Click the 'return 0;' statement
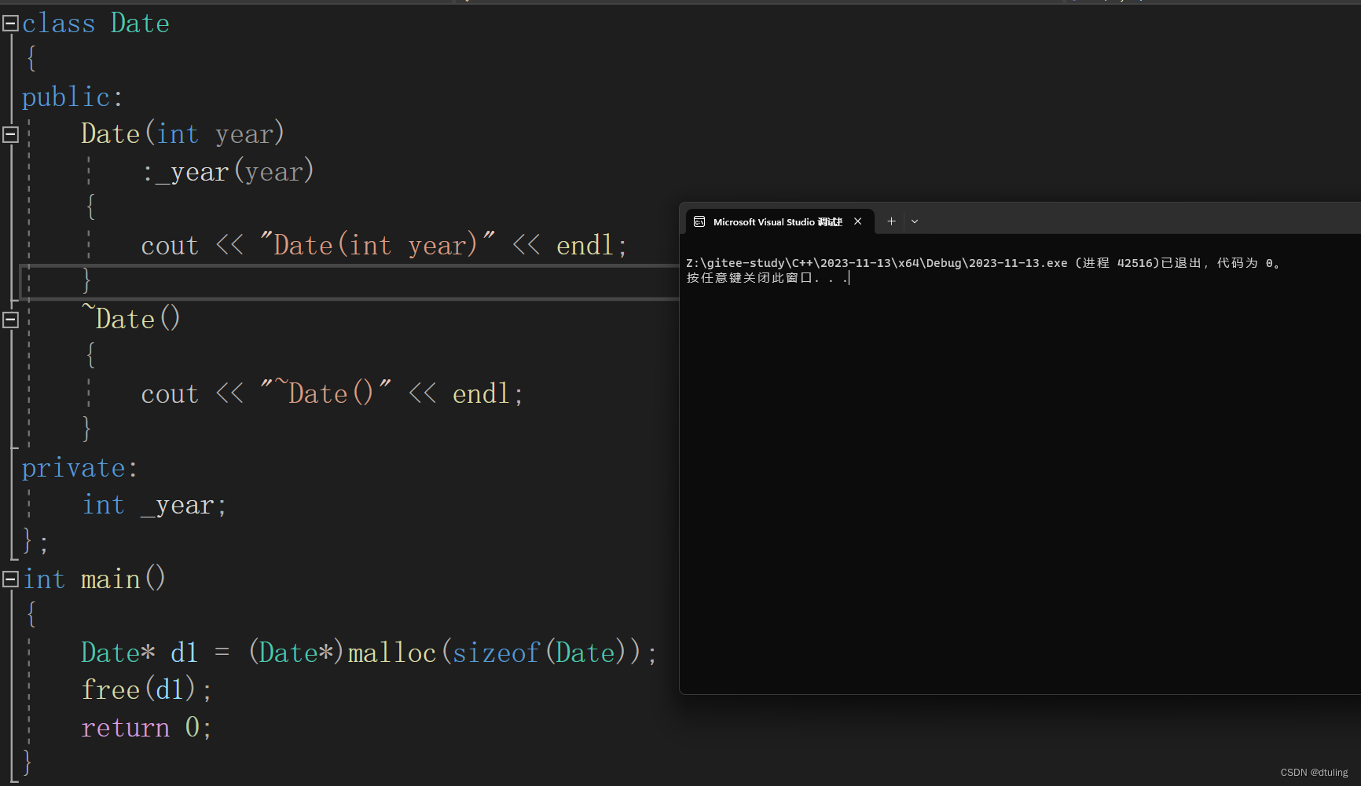1361x786 pixels. click(x=146, y=727)
